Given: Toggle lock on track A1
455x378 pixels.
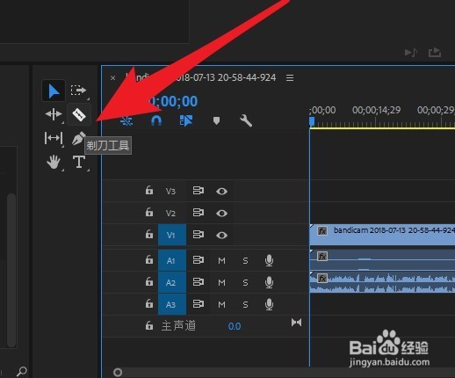Looking at the screenshot, I should [x=149, y=259].
